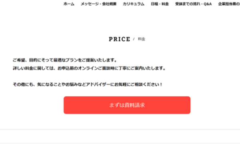Select カリキュラム in the navigation
The image size is (240, 160).
pos(134,4)
